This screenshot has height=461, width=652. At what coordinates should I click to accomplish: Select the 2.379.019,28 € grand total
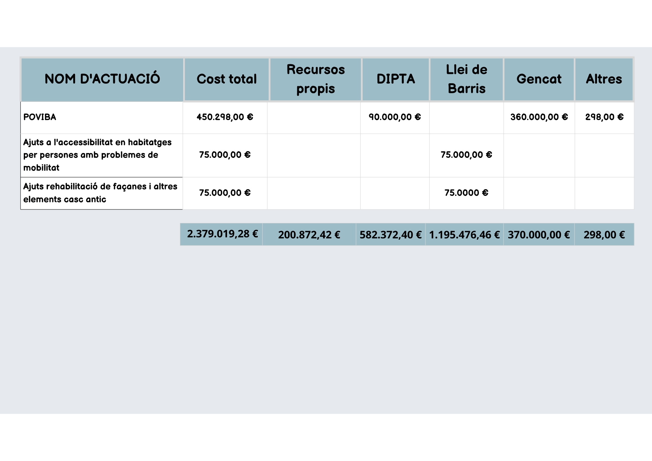click(x=222, y=234)
